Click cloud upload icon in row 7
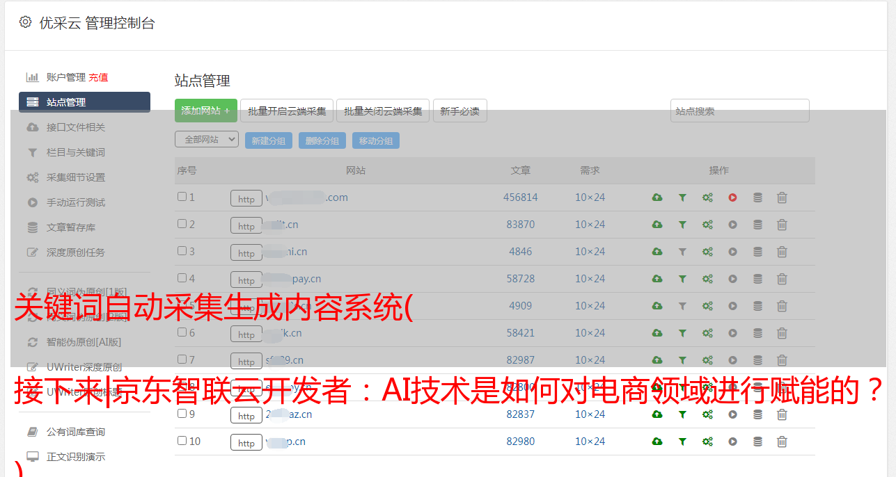The height and width of the screenshot is (477, 896). pyautogui.click(x=657, y=360)
